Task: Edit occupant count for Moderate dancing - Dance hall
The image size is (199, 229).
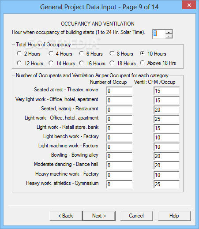Action: (x=119, y=165)
